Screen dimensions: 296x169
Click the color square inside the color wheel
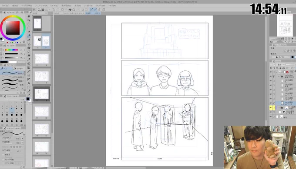pyautogui.click(x=13, y=28)
